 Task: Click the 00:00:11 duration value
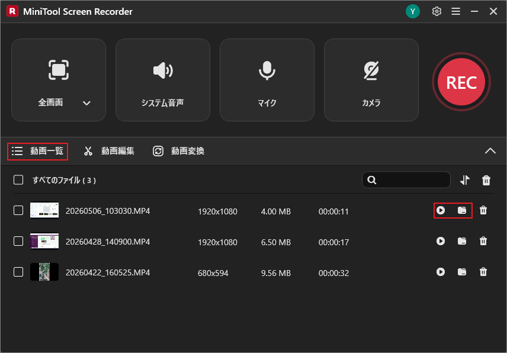[x=333, y=211]
